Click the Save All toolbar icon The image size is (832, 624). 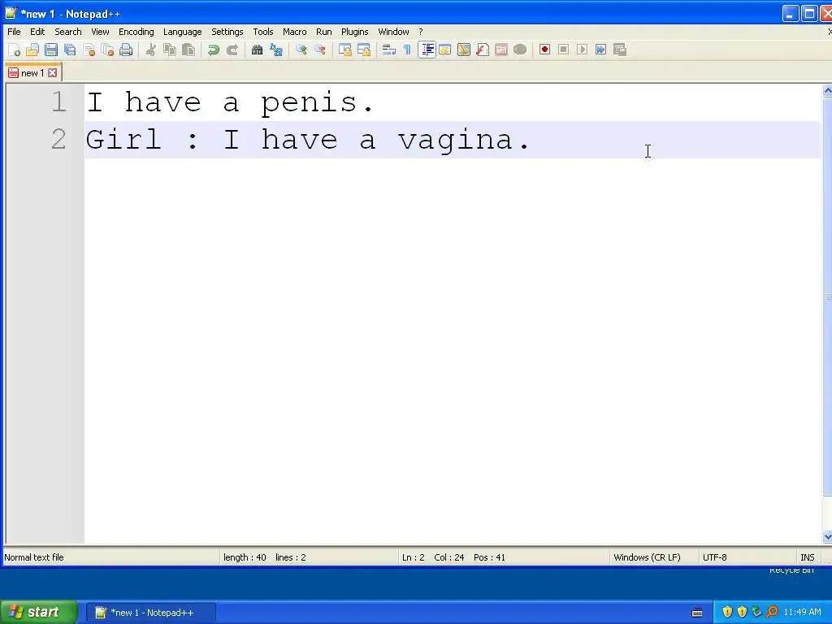pyautogui.click(x=70, y=50)
